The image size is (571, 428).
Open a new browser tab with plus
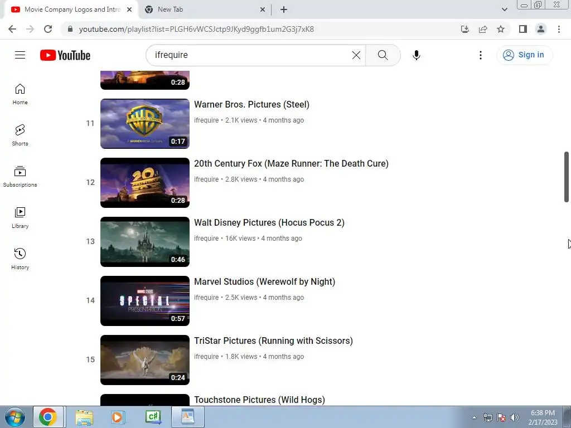pos(284,9)
